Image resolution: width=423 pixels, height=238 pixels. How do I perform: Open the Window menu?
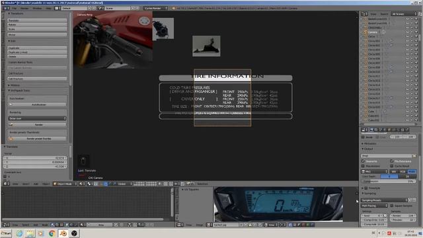[x=37, y=8]
